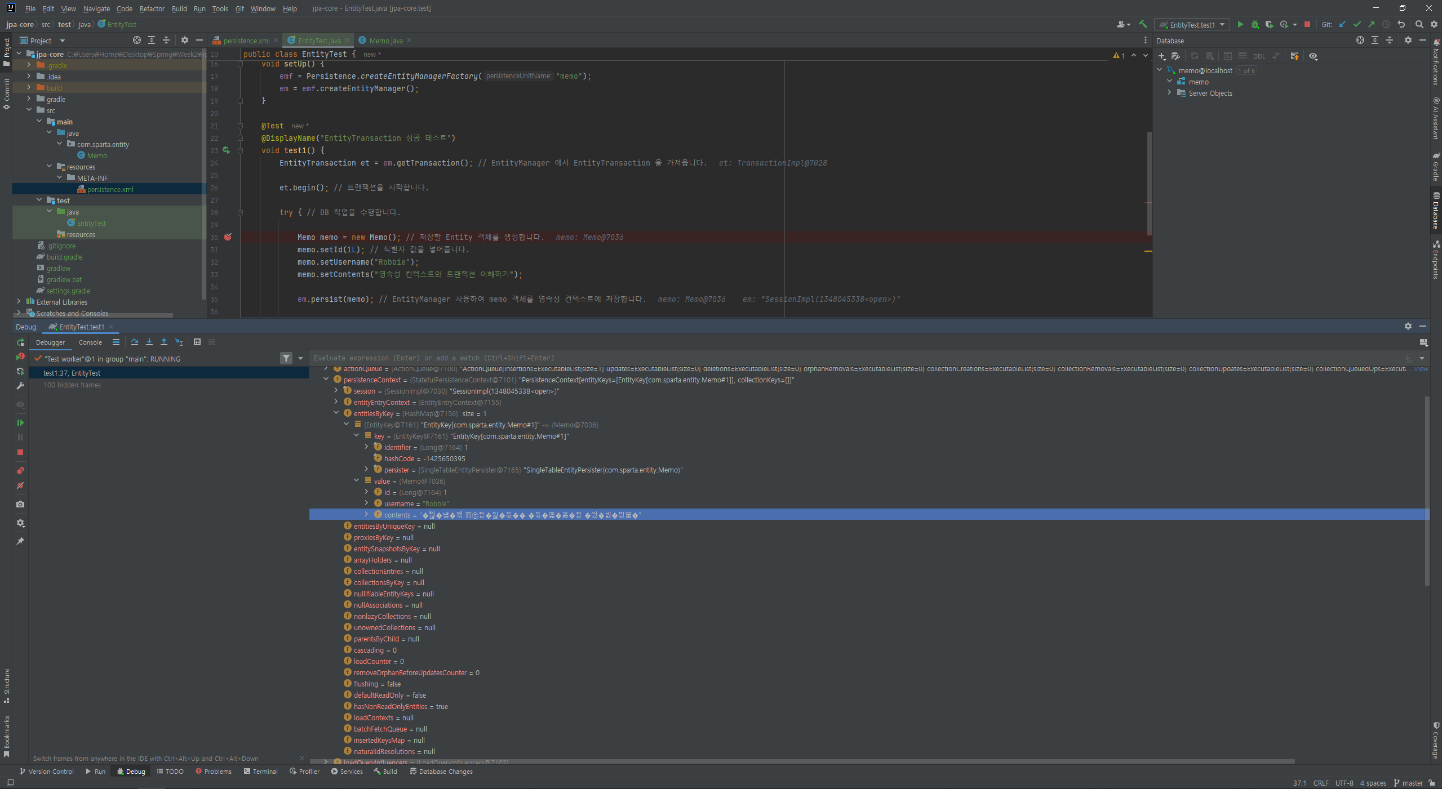Build the project with the hammer icon
This screenshot has width=1442, height=789.
(1143, 24)
